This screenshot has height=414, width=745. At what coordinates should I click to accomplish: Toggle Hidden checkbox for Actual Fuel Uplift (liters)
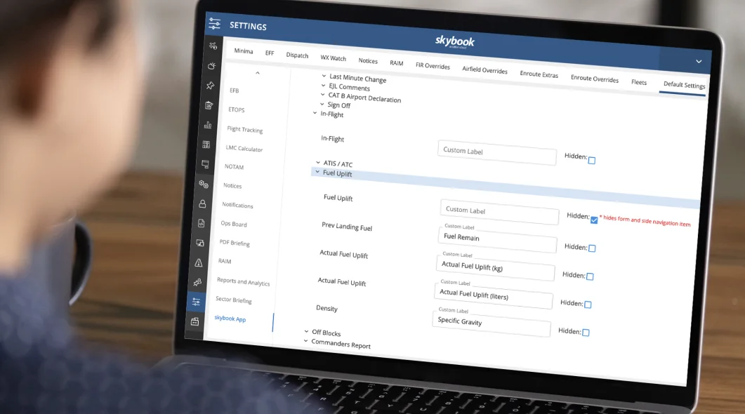[x=588, y=305]
